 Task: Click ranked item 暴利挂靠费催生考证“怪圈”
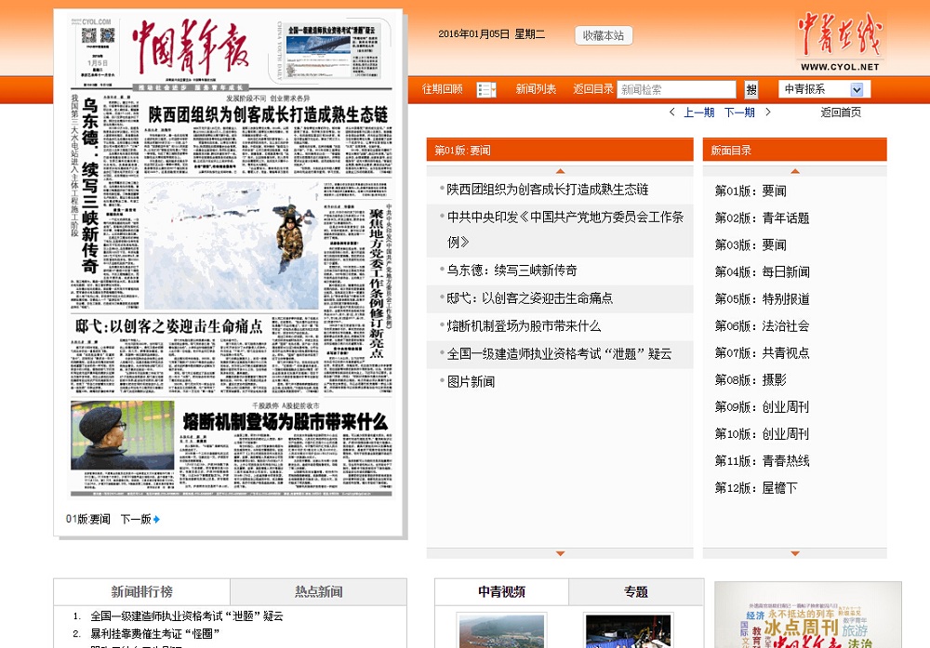(155, 634)
